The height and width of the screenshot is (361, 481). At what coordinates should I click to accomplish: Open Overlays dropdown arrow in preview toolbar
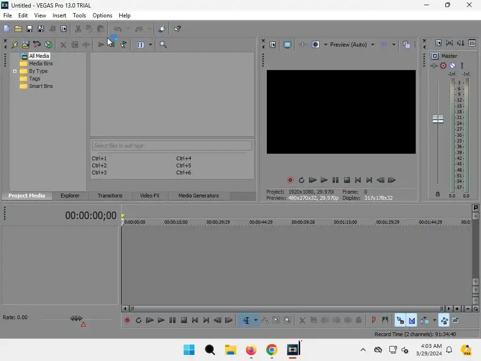tap(394, 45)
